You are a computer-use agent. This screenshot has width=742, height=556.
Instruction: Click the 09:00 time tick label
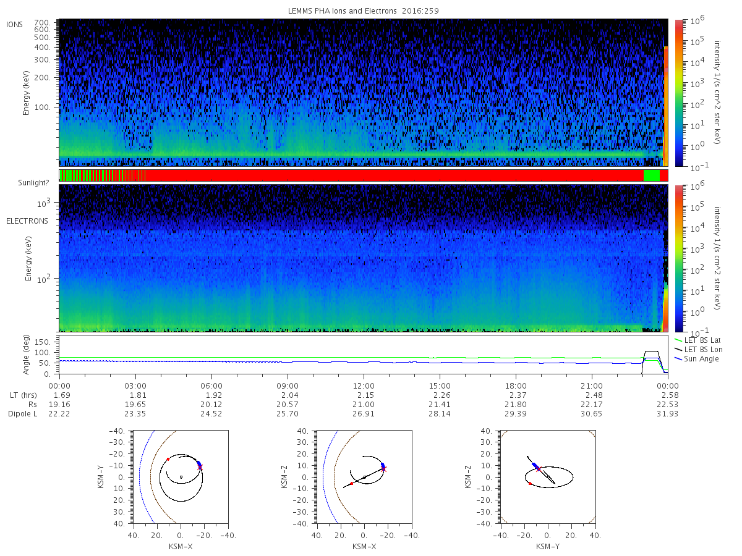(288, 386)
